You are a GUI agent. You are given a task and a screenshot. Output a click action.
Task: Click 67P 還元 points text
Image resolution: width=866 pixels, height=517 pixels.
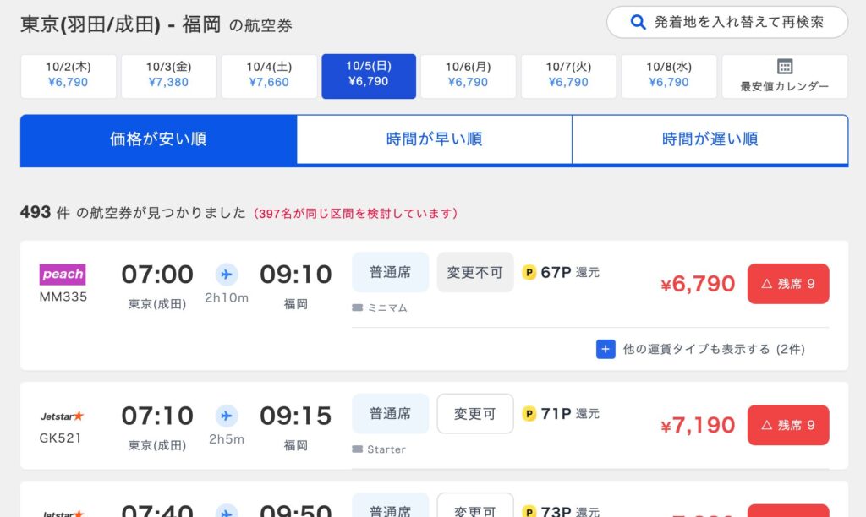pyautogui.click(x=570, y=272)
